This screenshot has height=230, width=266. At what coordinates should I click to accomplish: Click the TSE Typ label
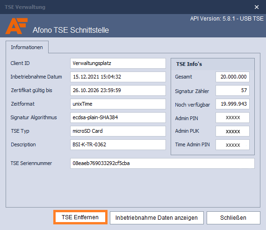(x=20, y=131)
